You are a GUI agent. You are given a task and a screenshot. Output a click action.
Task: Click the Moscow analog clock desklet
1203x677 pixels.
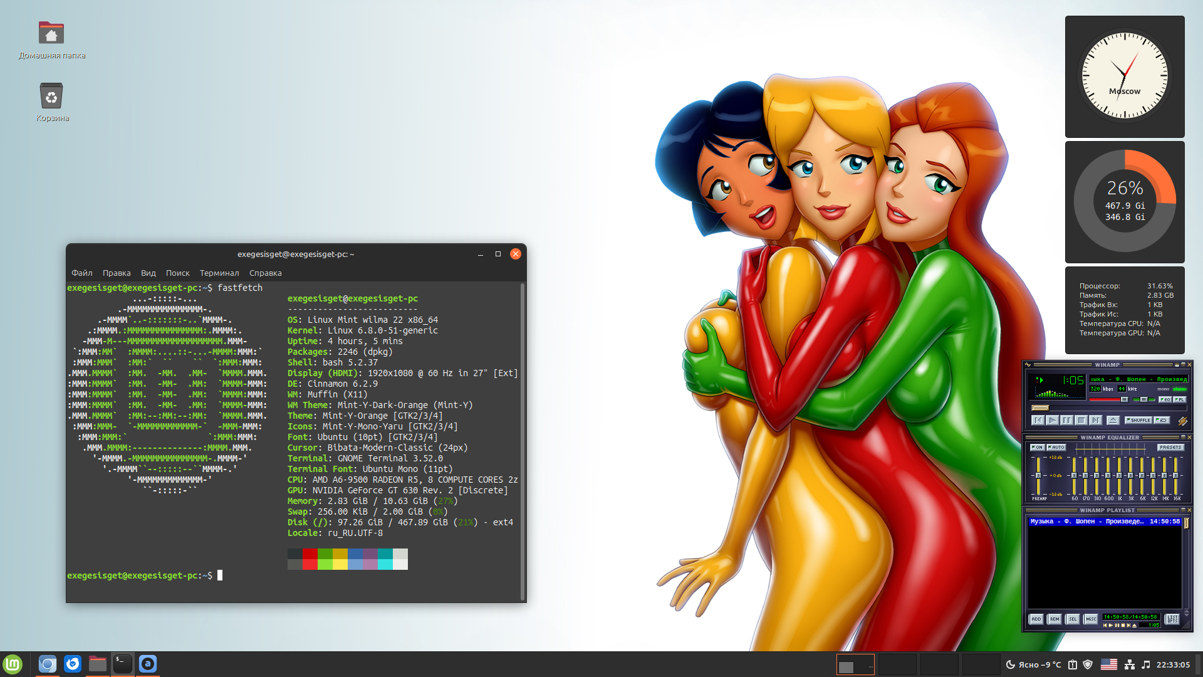(1125, 76)
